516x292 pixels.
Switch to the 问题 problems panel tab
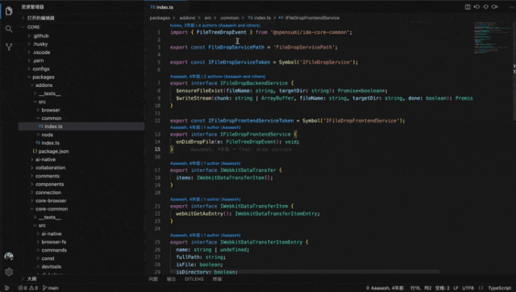[153, 279]
